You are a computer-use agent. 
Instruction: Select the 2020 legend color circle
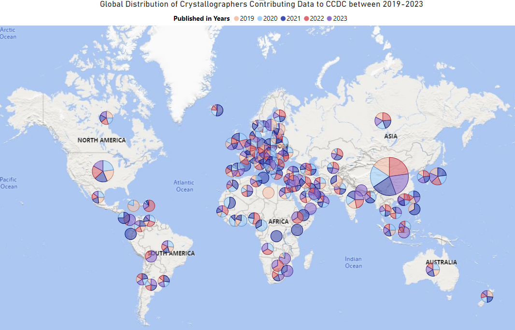point(260,18)
